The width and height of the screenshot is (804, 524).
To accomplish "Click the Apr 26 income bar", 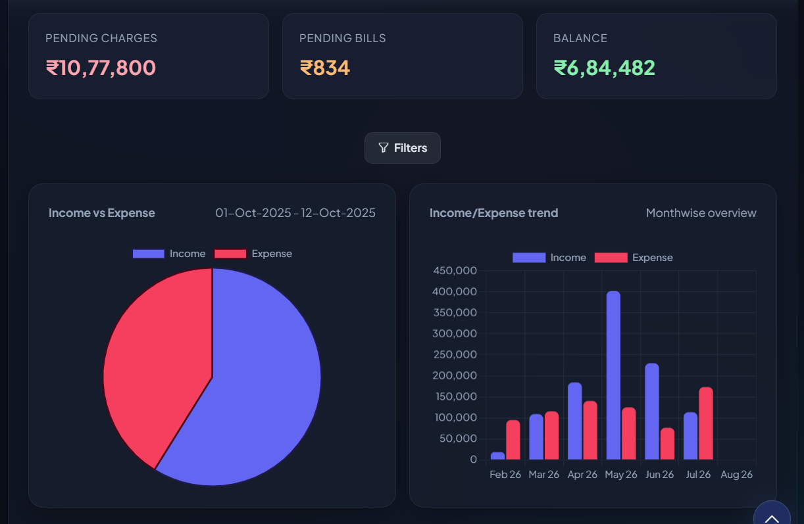I will [575, 421].
